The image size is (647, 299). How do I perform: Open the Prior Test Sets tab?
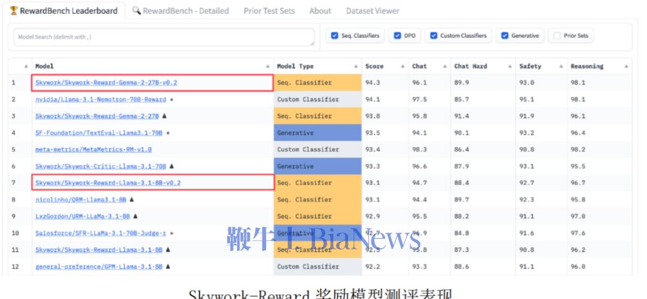click(269, 11)
